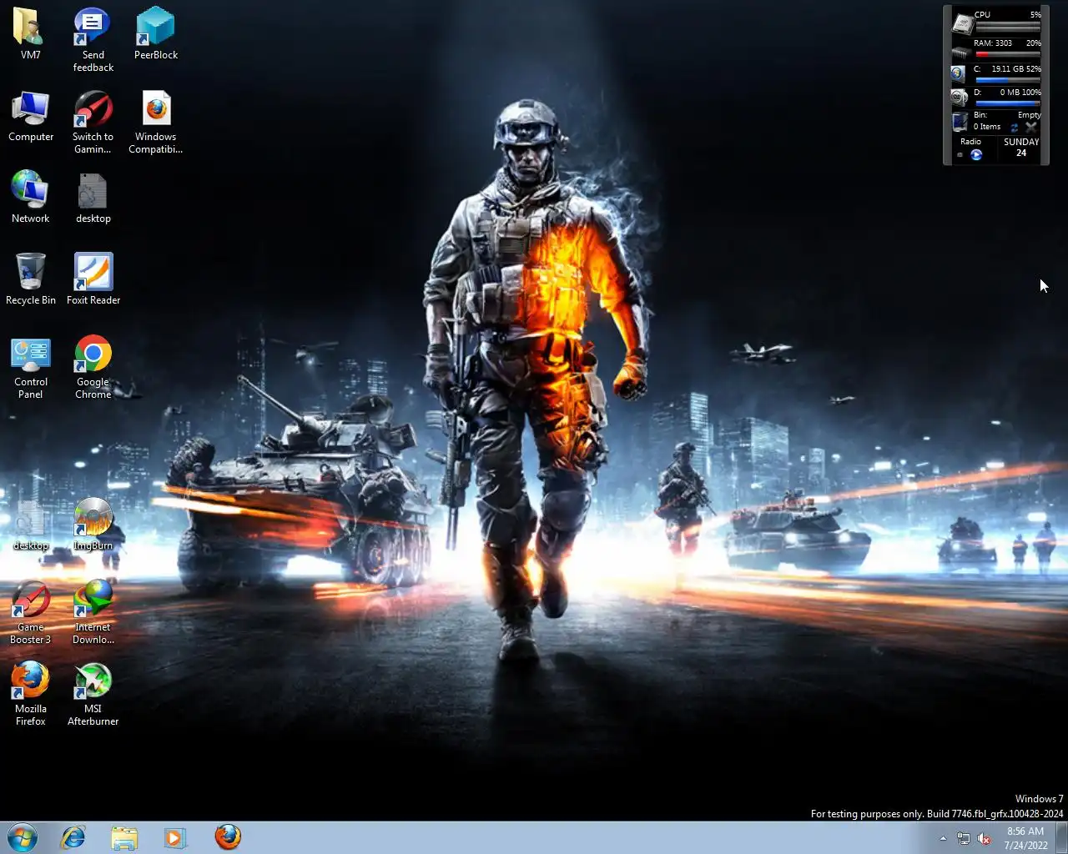The height and width of the screenshot is (854, 1068).
Task: Refresh the bin with the blue arrows icon
Action: tap(1015, 128)
